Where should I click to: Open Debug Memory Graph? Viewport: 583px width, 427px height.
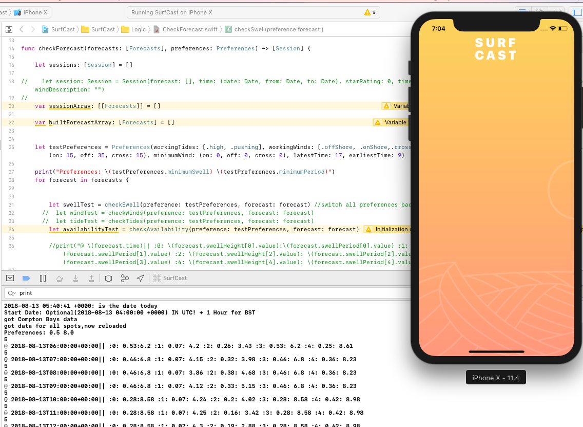click(x=125, y=278)
